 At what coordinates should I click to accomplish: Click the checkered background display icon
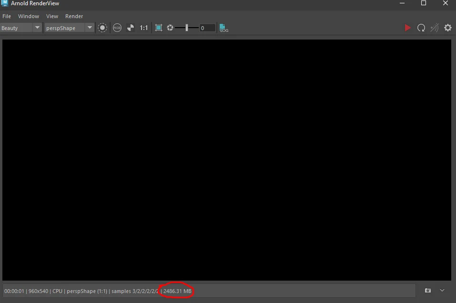click(131, 28)
